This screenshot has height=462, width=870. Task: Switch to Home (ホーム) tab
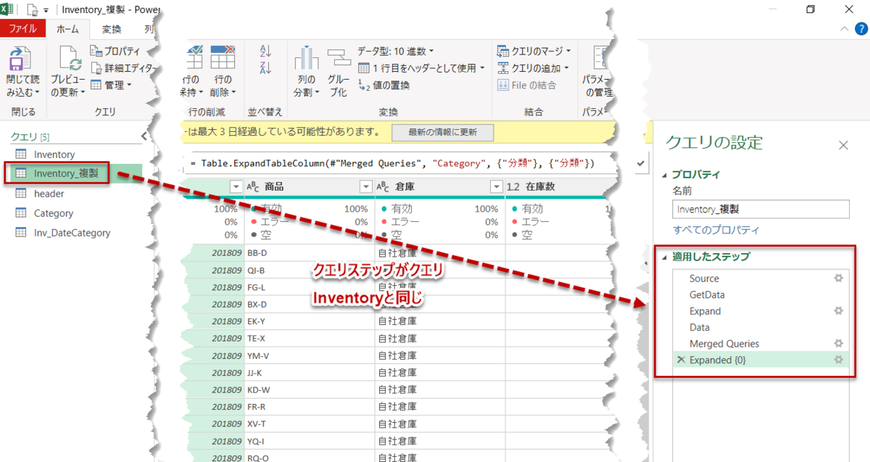coord(67,29)
